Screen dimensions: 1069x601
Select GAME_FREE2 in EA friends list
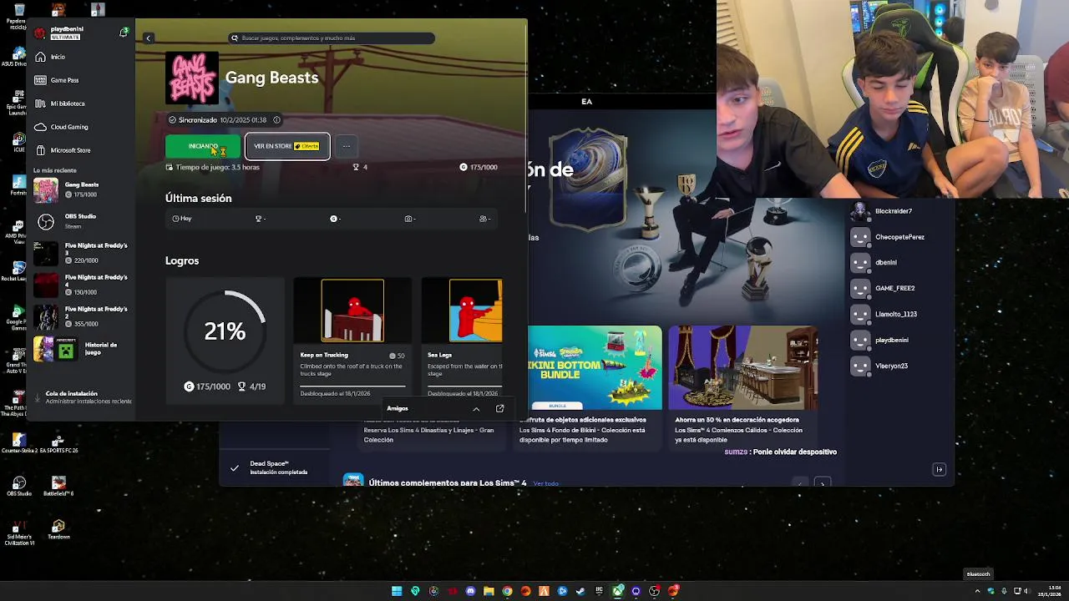pyautogui.click(x=894, y=288)
